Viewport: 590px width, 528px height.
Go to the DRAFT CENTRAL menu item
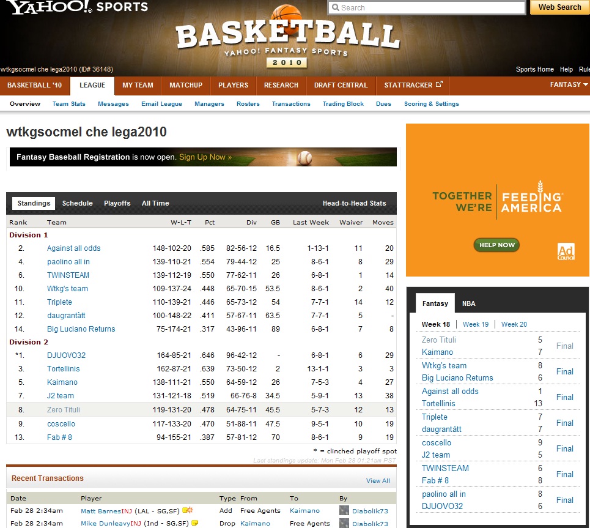coord(341,85)
